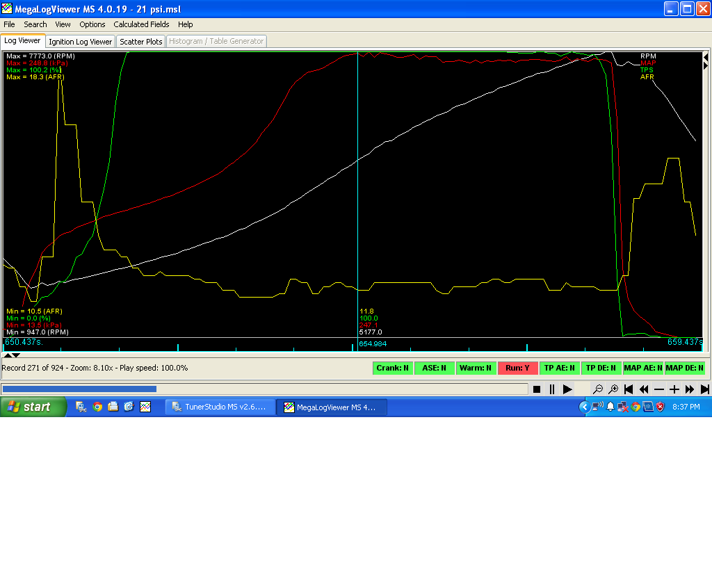
Task: Collapse graph panel with left arrow splitter
Action: (706, 56)
